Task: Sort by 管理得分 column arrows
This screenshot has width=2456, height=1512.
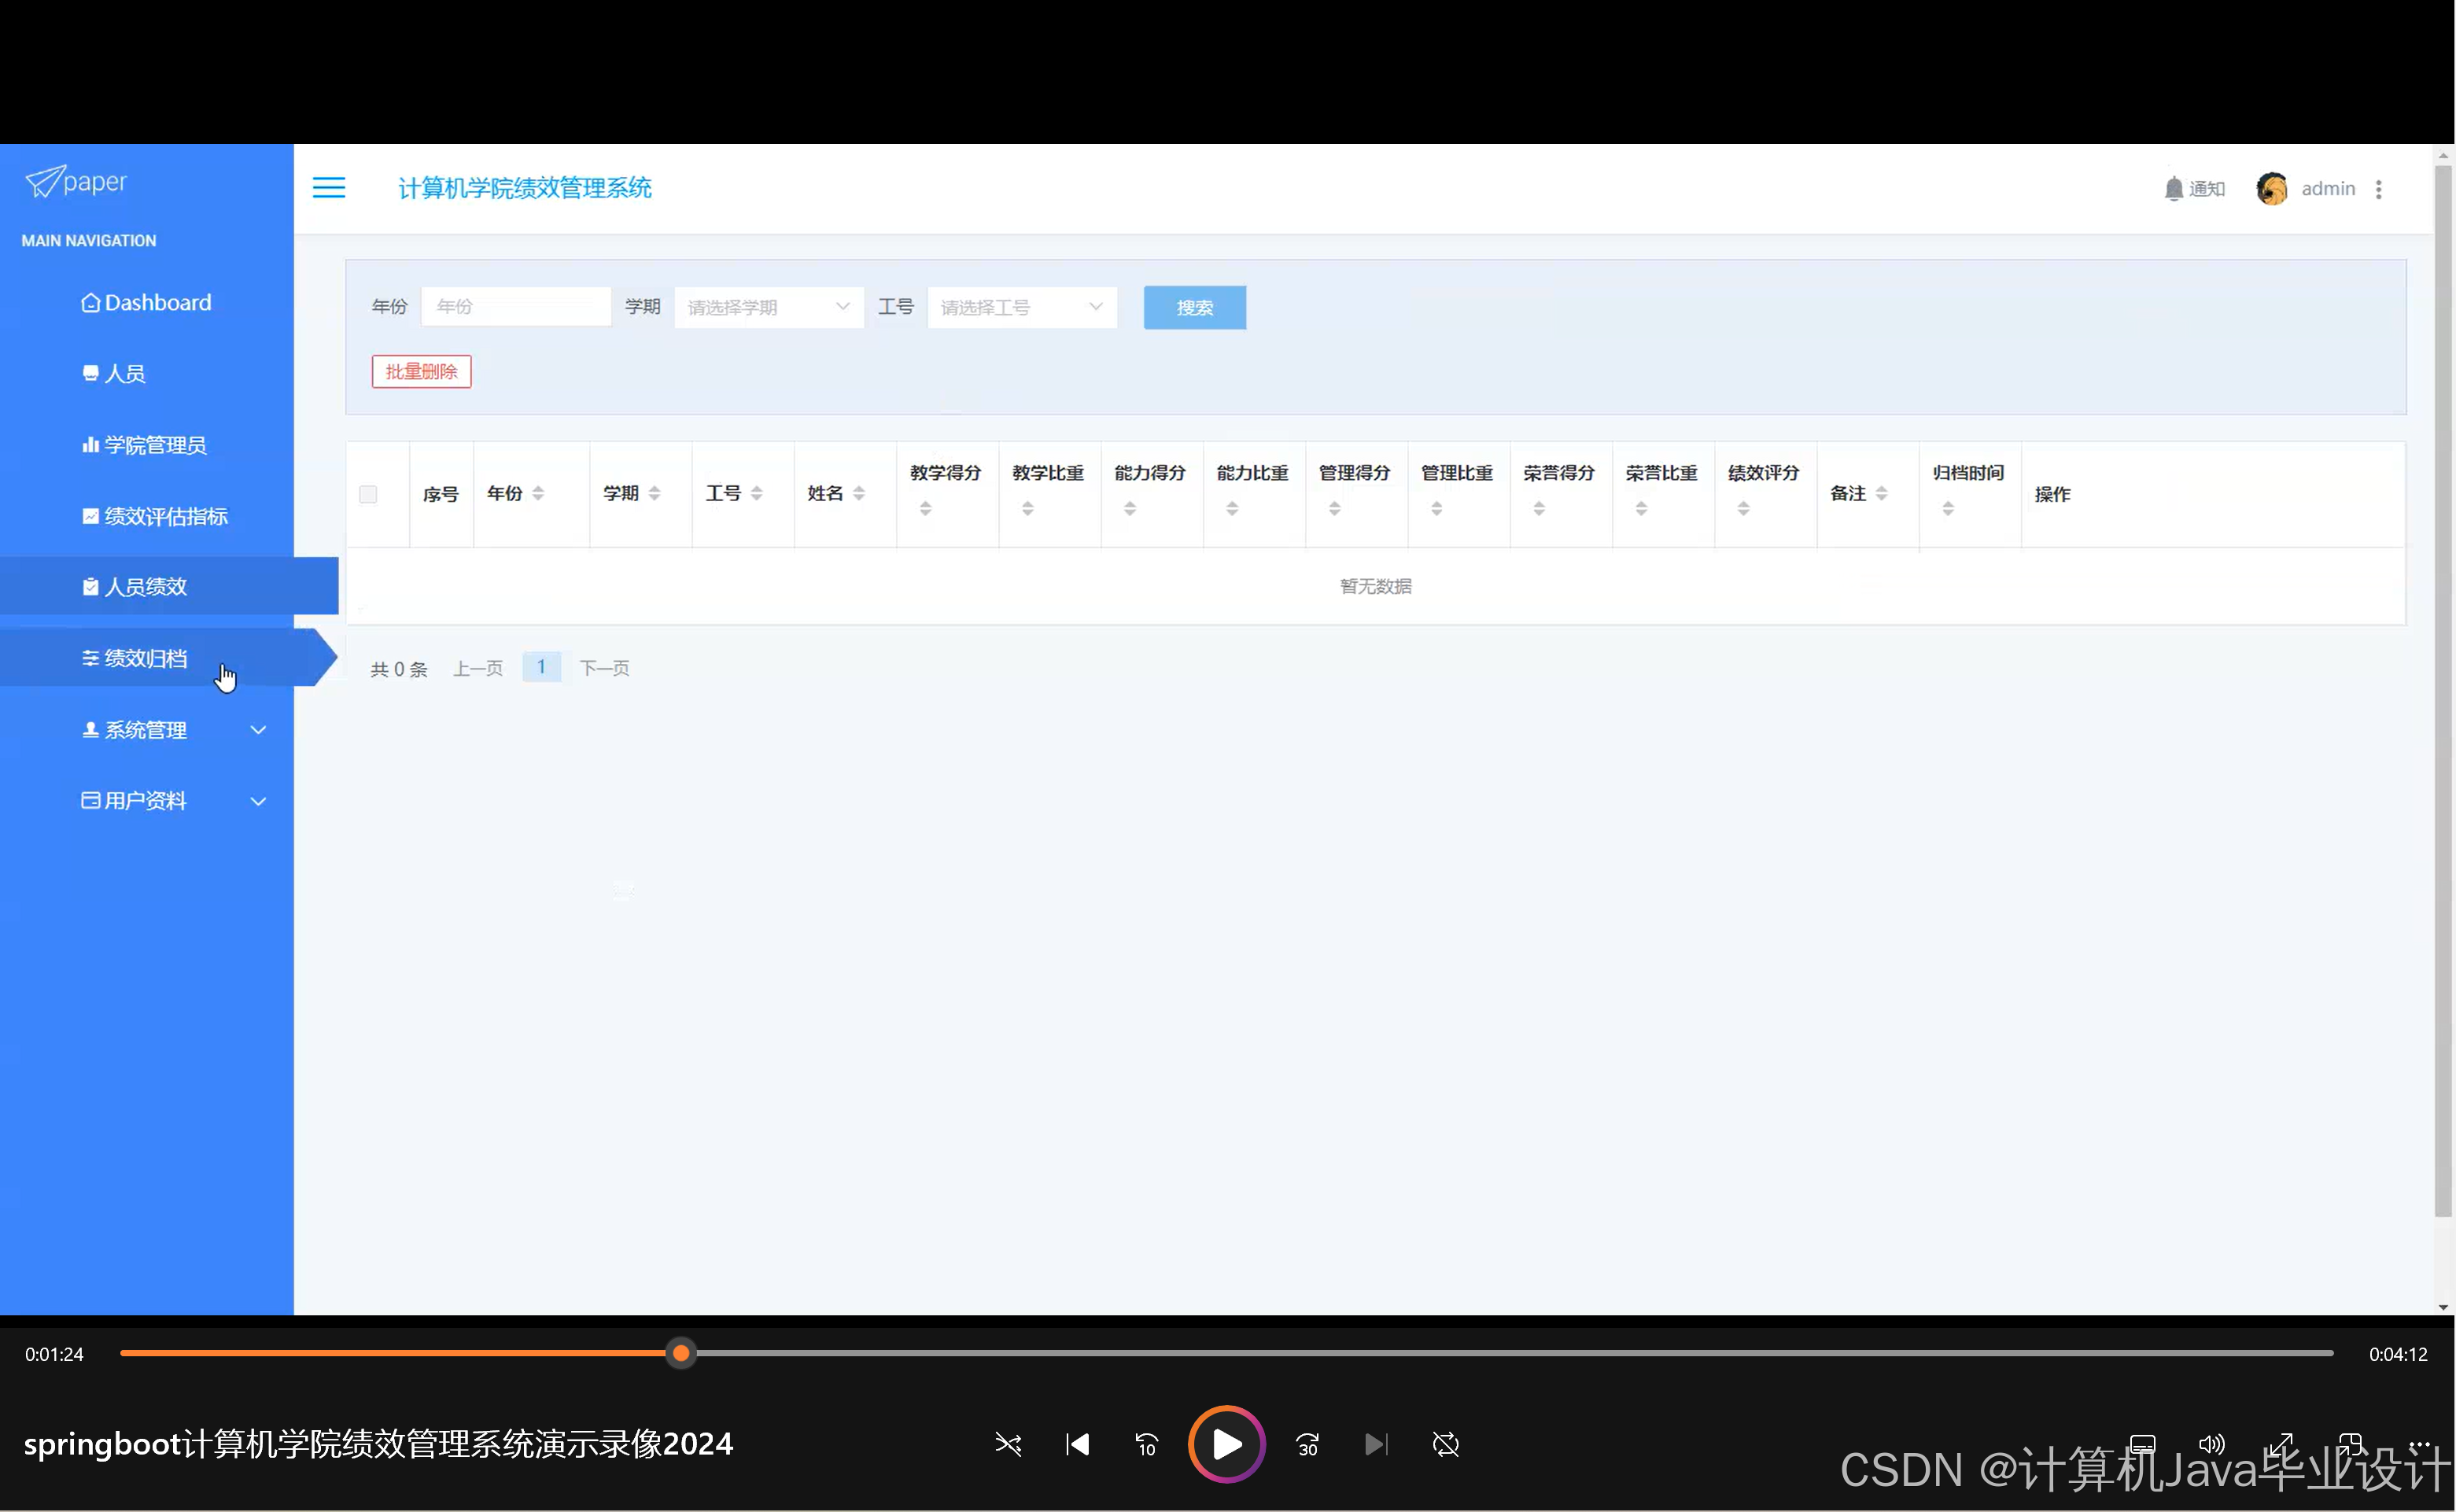Action: coord(1335,509)
